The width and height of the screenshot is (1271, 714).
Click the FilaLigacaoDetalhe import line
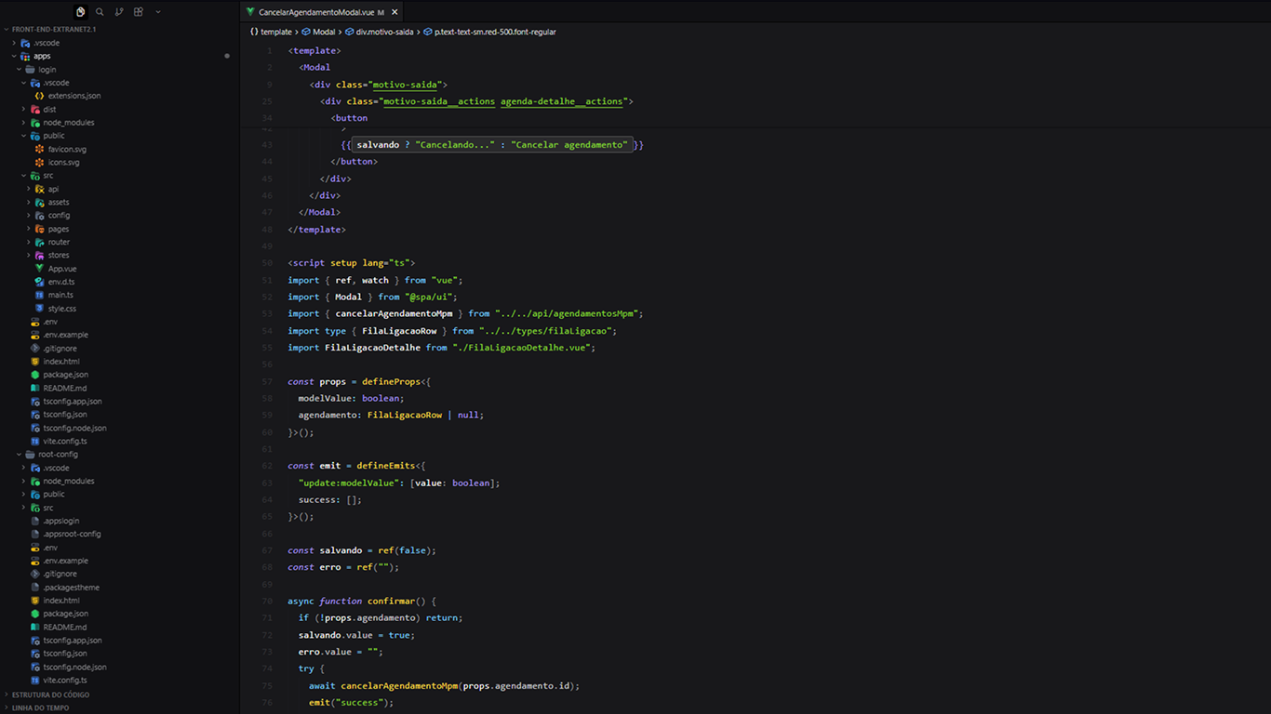[x=441, y=348]
